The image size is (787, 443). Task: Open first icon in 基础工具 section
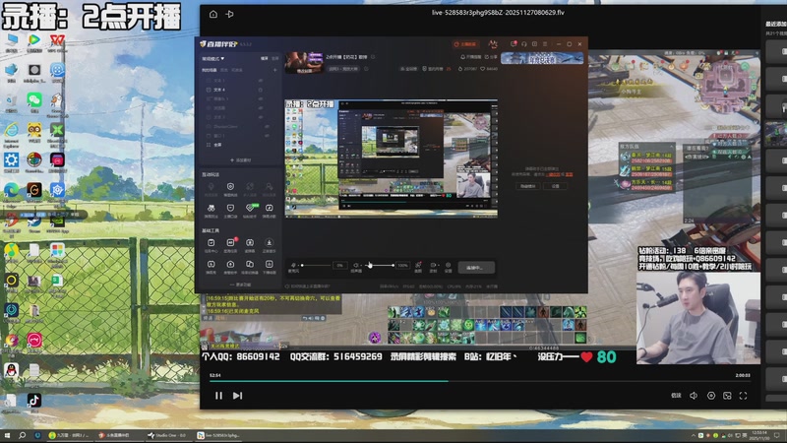pos(212,244)
